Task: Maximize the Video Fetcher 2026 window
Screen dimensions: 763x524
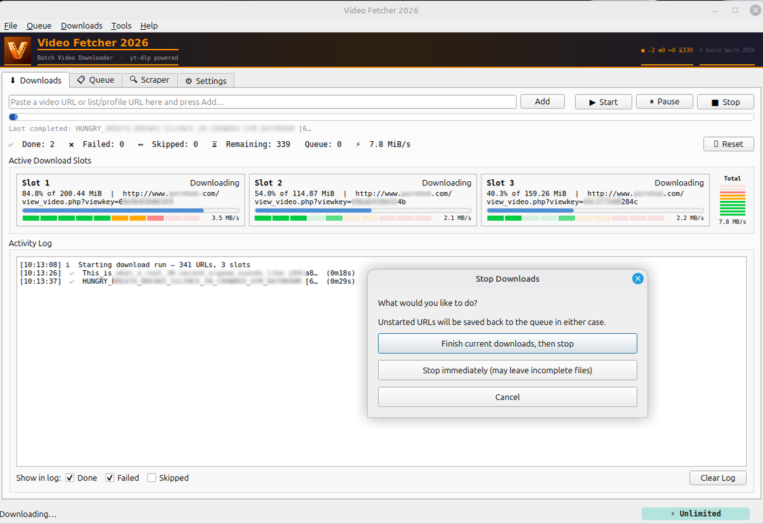Action: tap(735, 10)
